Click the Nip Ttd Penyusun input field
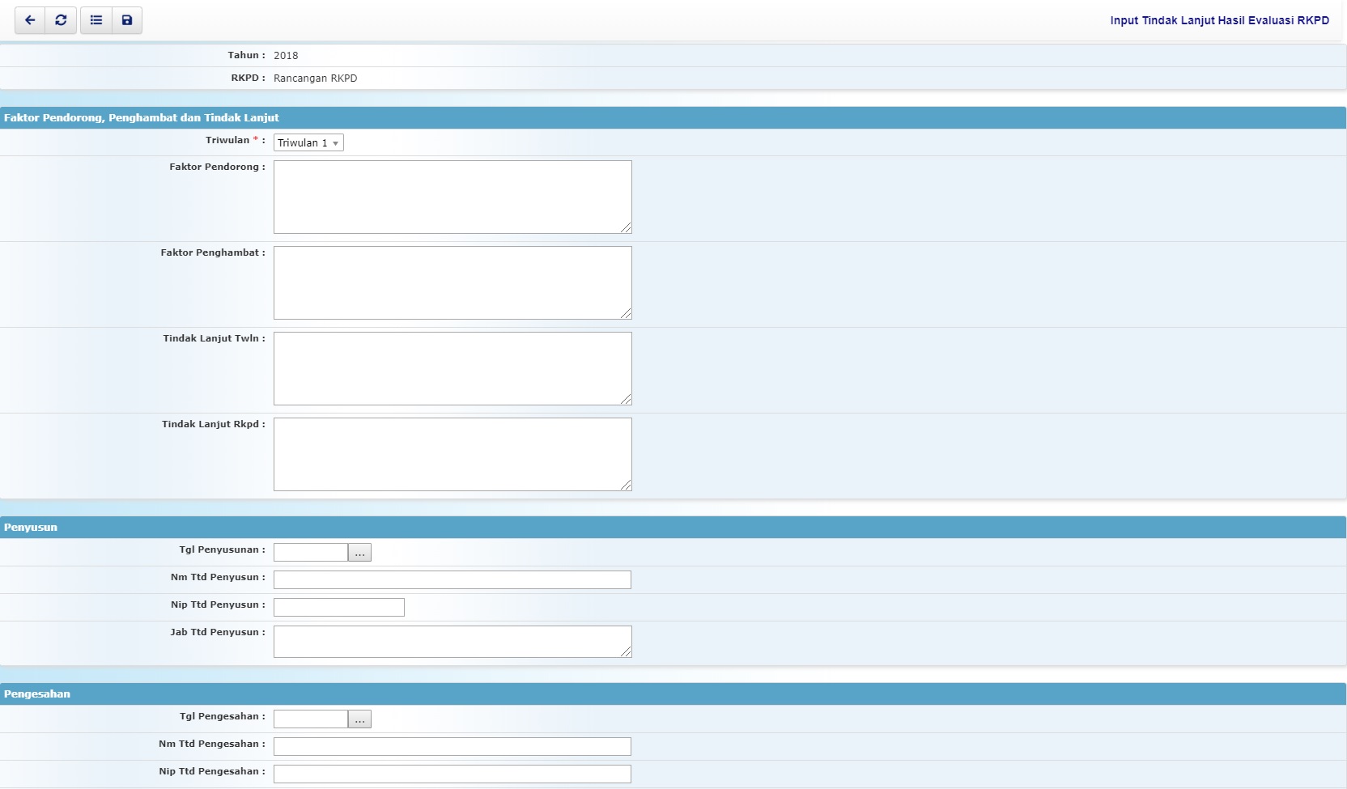1347x789 pixels. pos(338,607)
